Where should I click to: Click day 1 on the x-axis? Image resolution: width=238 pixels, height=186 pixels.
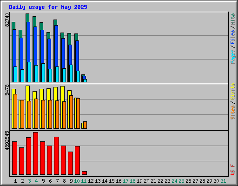click(15, 181)
